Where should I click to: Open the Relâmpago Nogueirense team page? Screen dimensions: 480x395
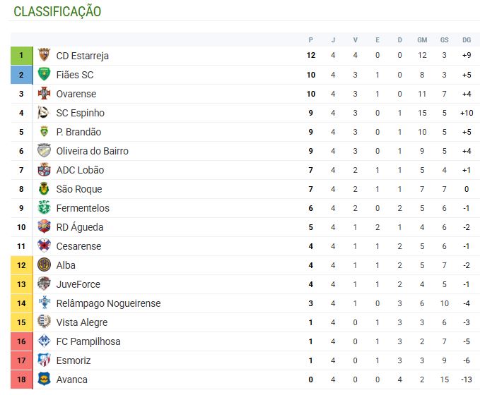pos(108,303)
